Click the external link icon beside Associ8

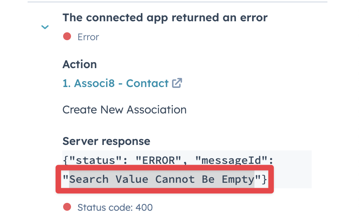tap(177, 83)
